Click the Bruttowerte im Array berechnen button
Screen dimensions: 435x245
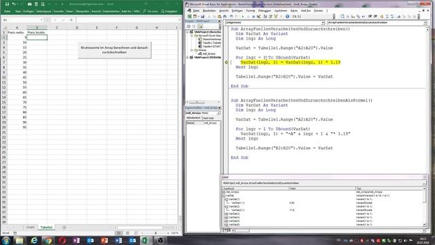(x=114, y=50)
